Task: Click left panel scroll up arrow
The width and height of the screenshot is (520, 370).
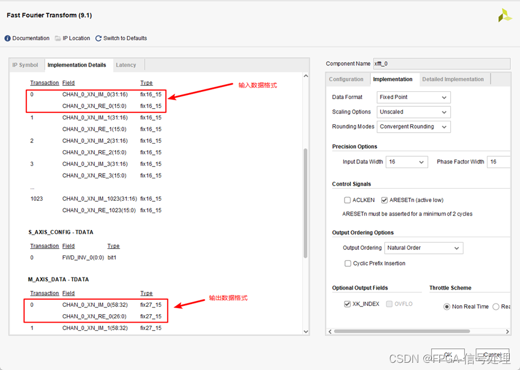Action: pyautogui.click(x=306, y=76)
